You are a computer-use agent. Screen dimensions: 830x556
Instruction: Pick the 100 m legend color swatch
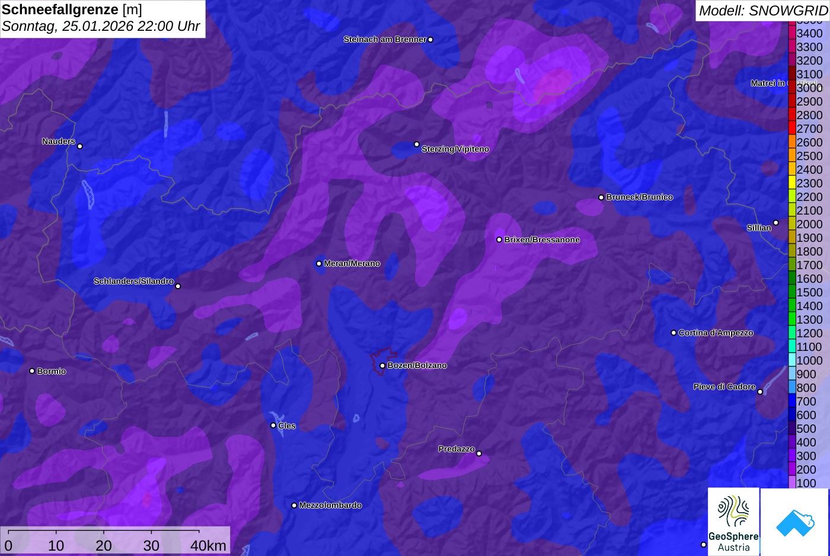[792, 483]
